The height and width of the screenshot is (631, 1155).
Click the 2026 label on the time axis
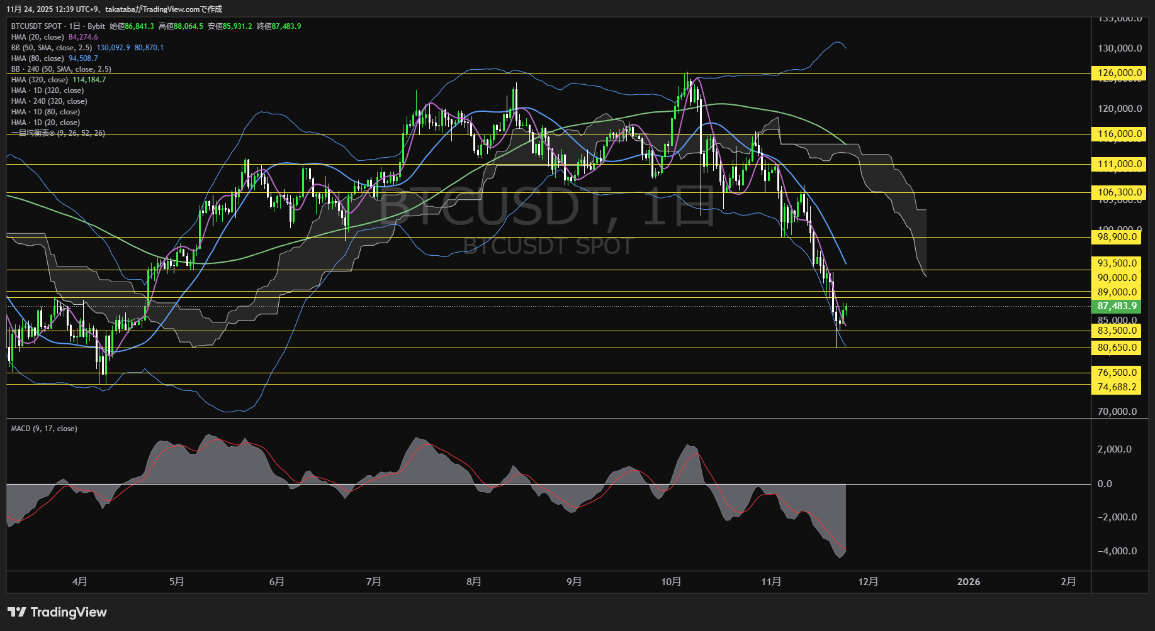pyautogui.click(x=969, y=581)
